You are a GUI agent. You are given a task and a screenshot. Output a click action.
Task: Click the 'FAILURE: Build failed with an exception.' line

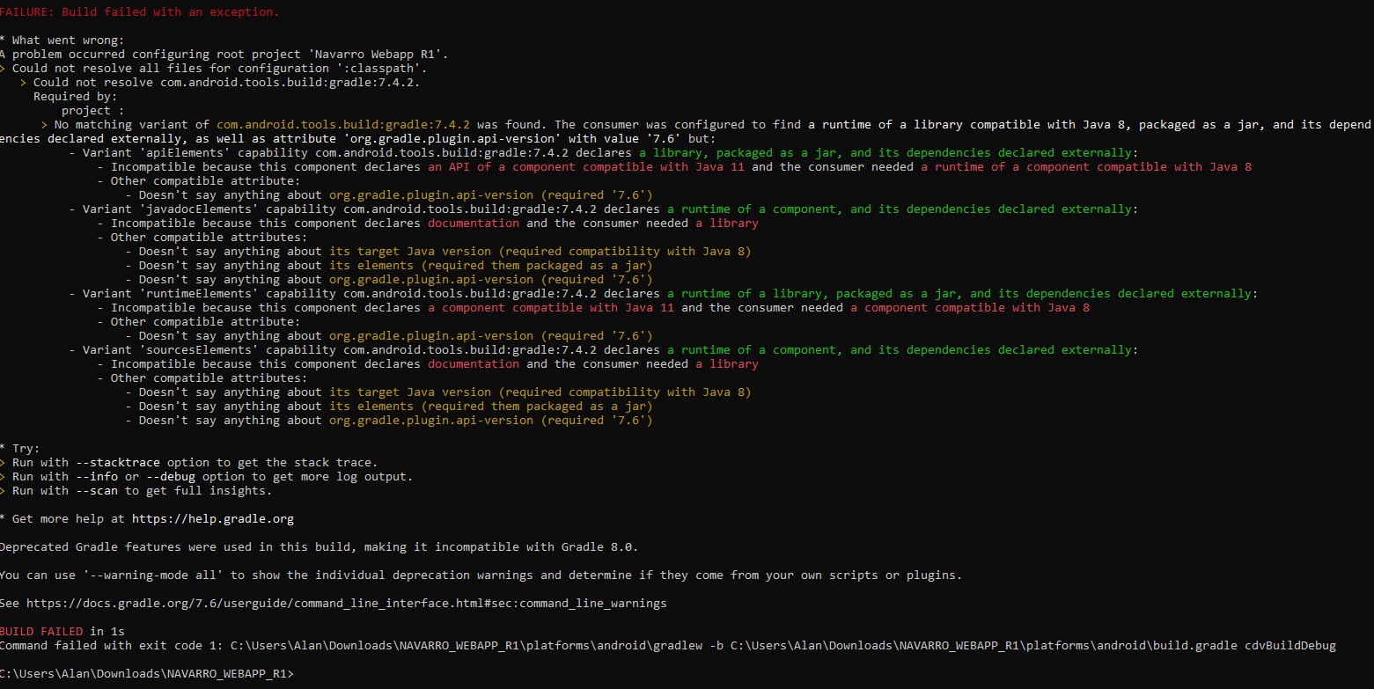click(x=139, y=12)
